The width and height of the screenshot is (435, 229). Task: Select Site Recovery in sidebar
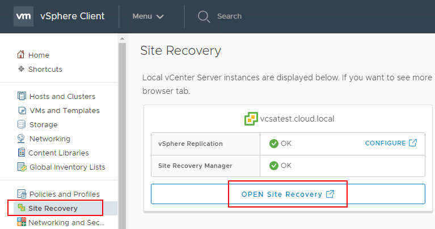click(53, 208)
